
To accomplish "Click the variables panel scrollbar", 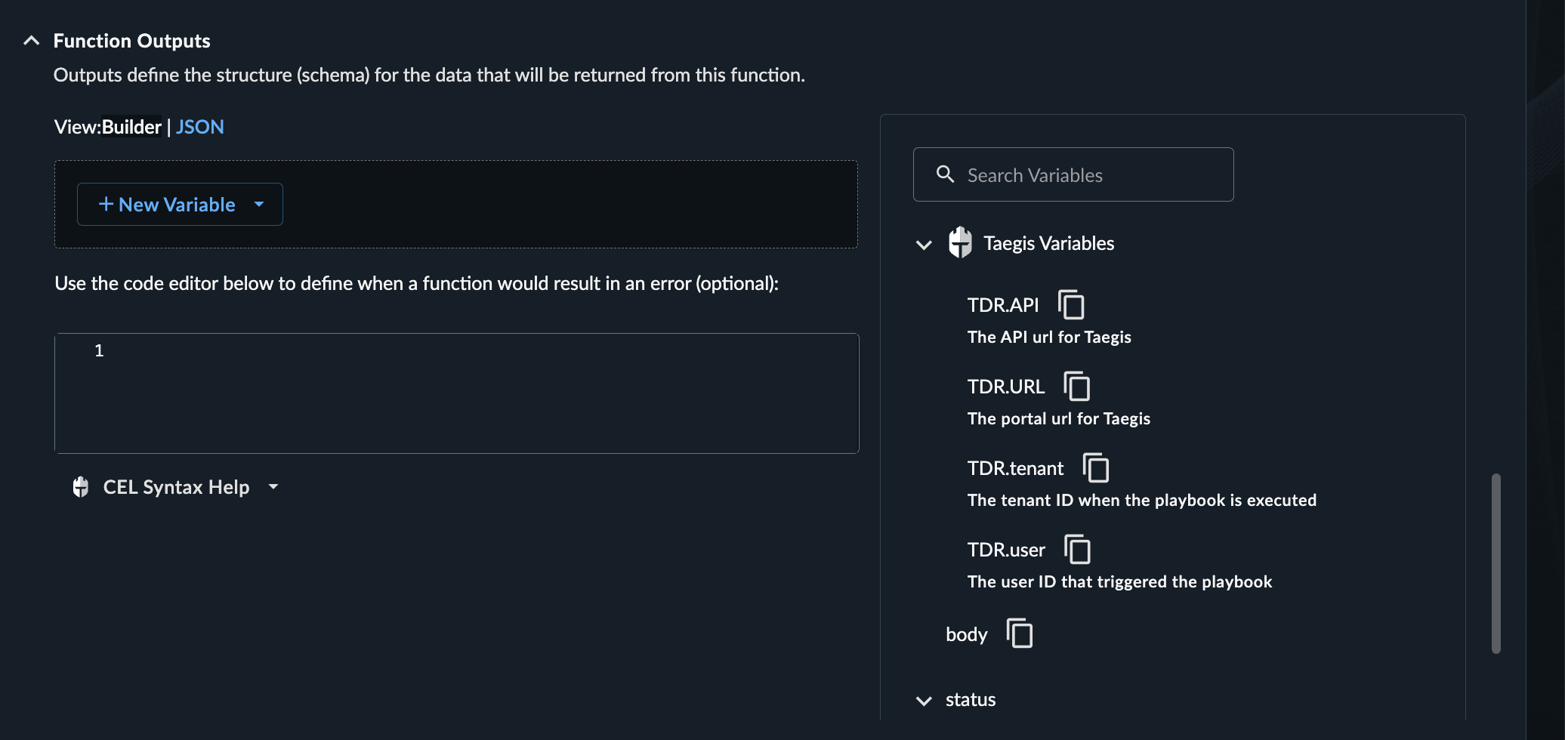I will (1496, 563).
